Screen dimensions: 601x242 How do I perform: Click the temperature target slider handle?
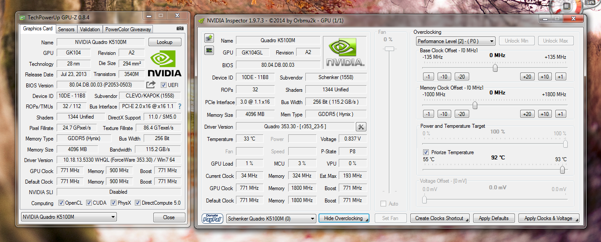(x=562, y=170)
